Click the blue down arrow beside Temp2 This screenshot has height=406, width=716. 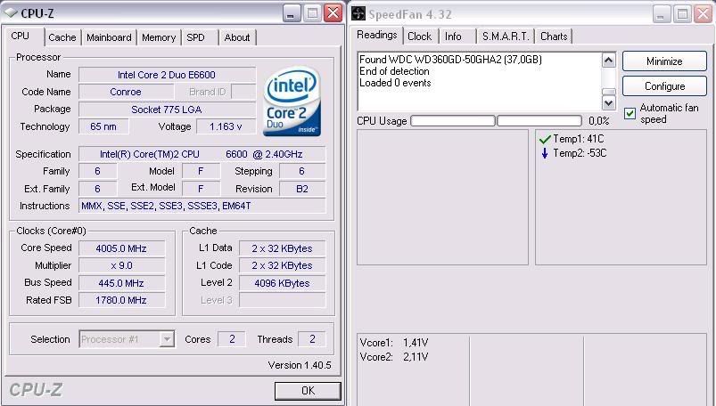click(544, 153)
